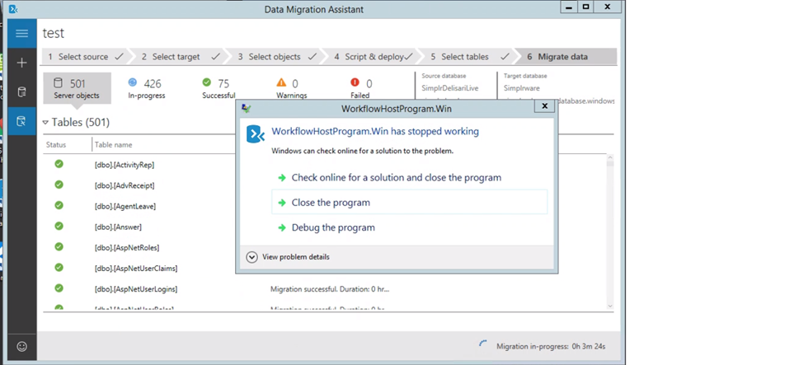Click the Migration in-progress 0h 3m 24s status
This screenshot has width=799, height=365.
[551, 346]
